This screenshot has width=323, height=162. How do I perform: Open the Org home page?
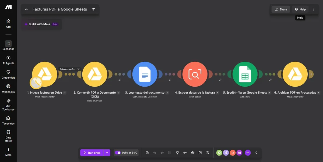[x=8, y=23]
